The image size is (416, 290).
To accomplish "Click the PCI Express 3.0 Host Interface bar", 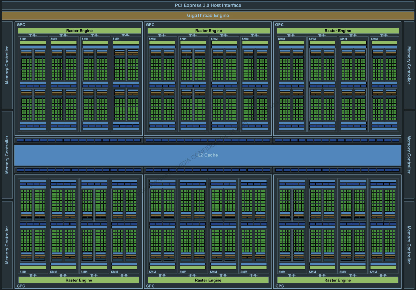I will [208, 5].
